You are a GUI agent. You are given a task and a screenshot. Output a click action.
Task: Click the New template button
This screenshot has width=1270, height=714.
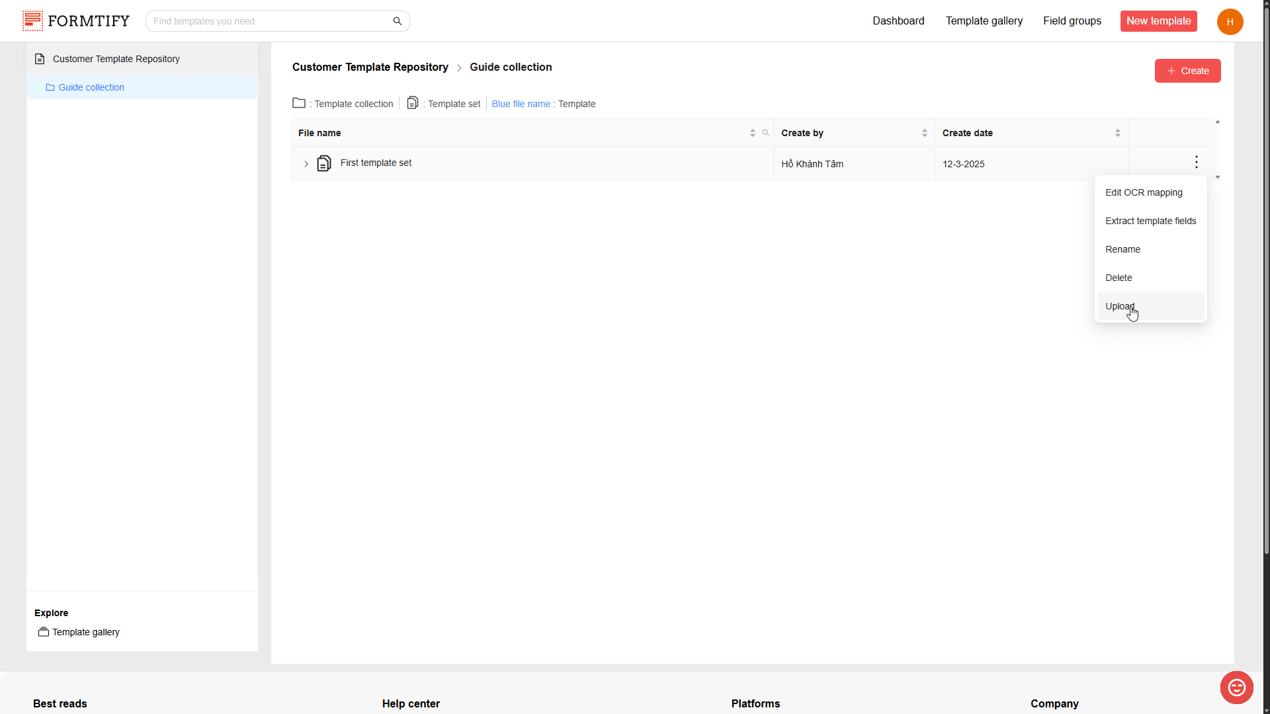[1158, 21]
